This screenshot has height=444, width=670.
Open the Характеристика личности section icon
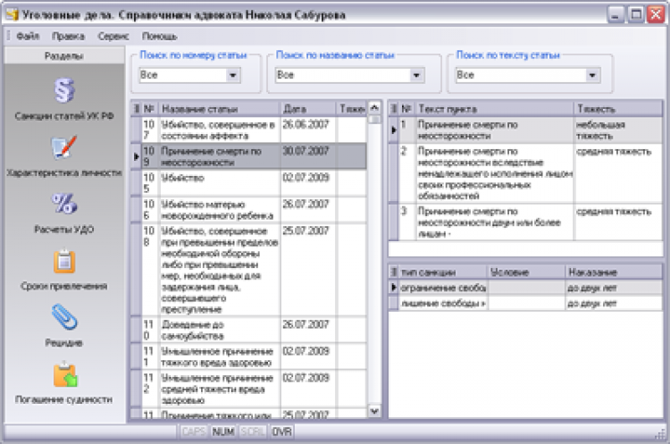pyautogui.click(x=64, y=147)
